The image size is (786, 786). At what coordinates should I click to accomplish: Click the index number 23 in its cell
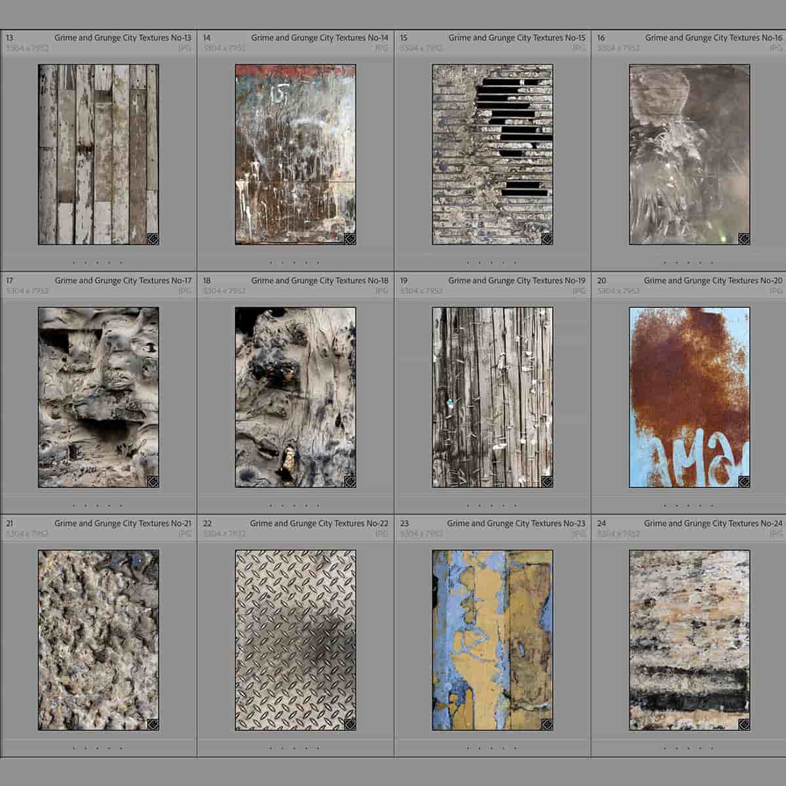(x=404, y=523)
